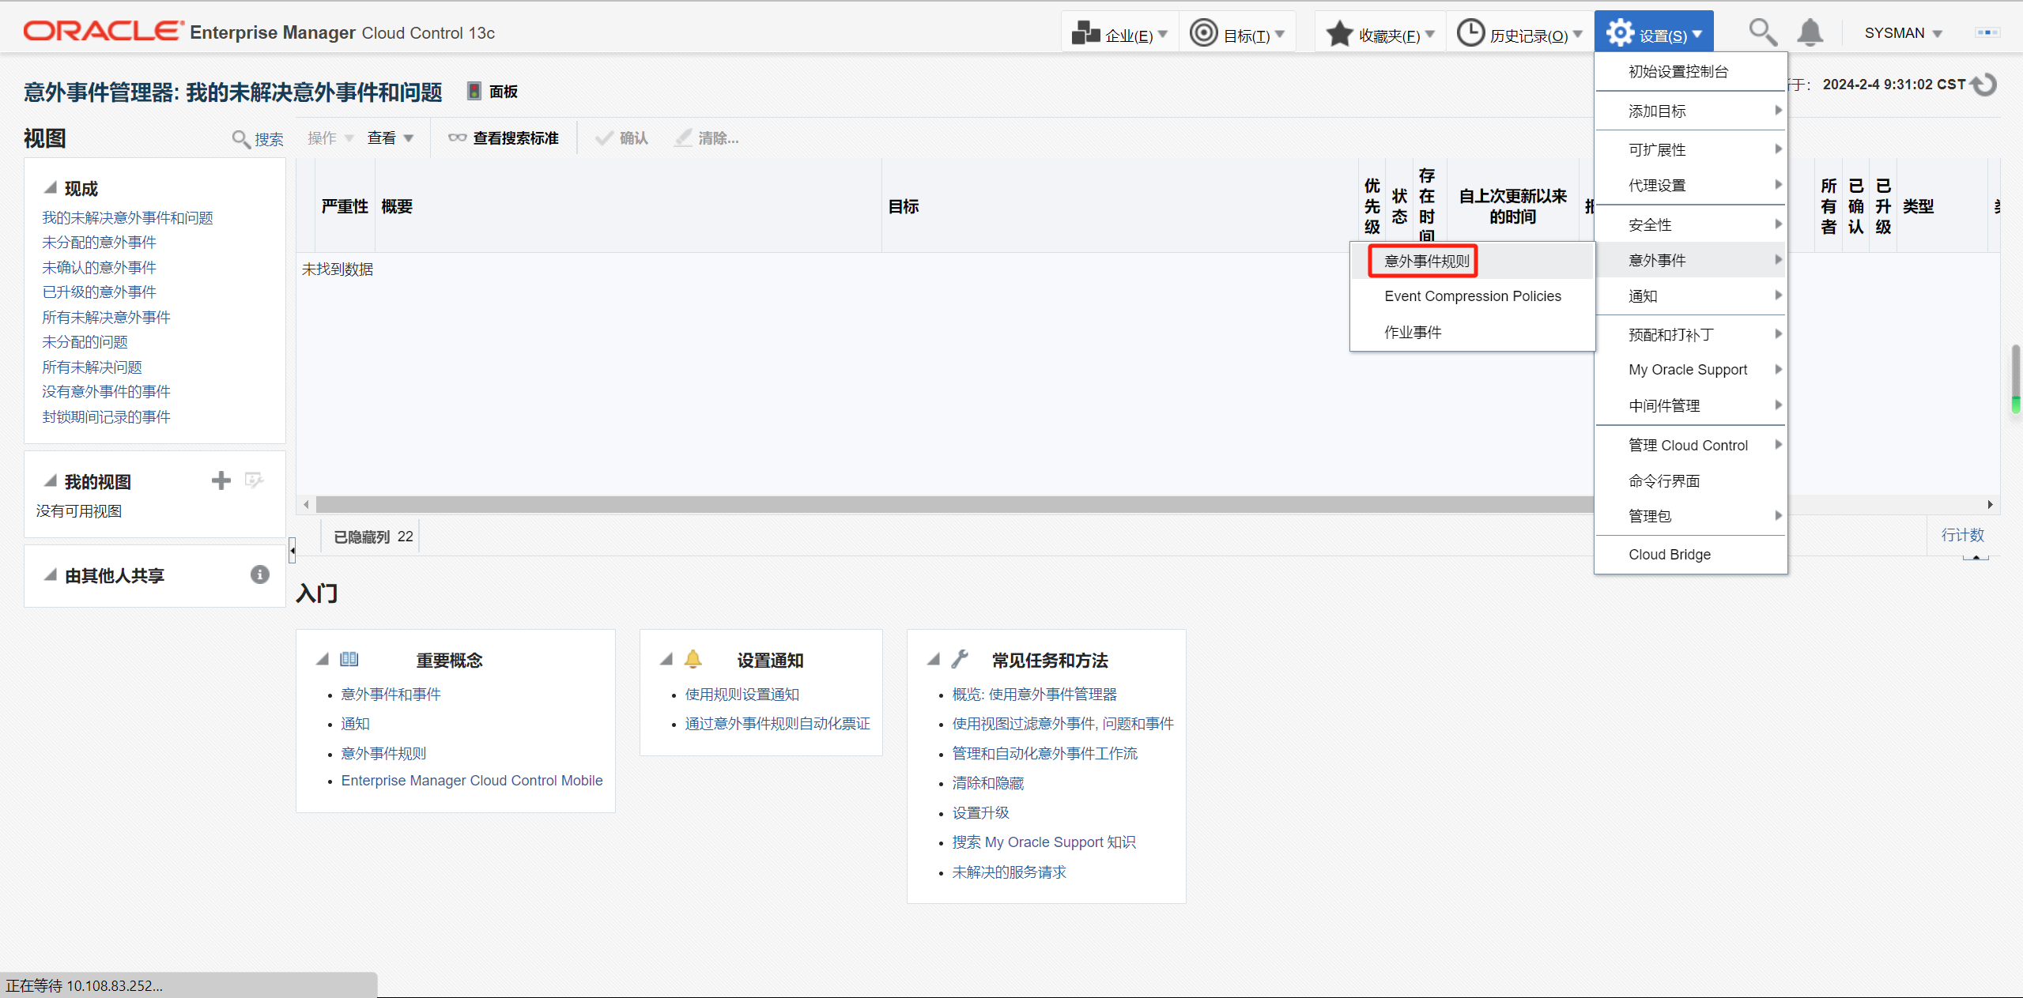Image resolution: width=2023 pixels, height=998 pixels.
Task: Choose Cloud Bridge from settings menu
Action: pos(1669,555)
